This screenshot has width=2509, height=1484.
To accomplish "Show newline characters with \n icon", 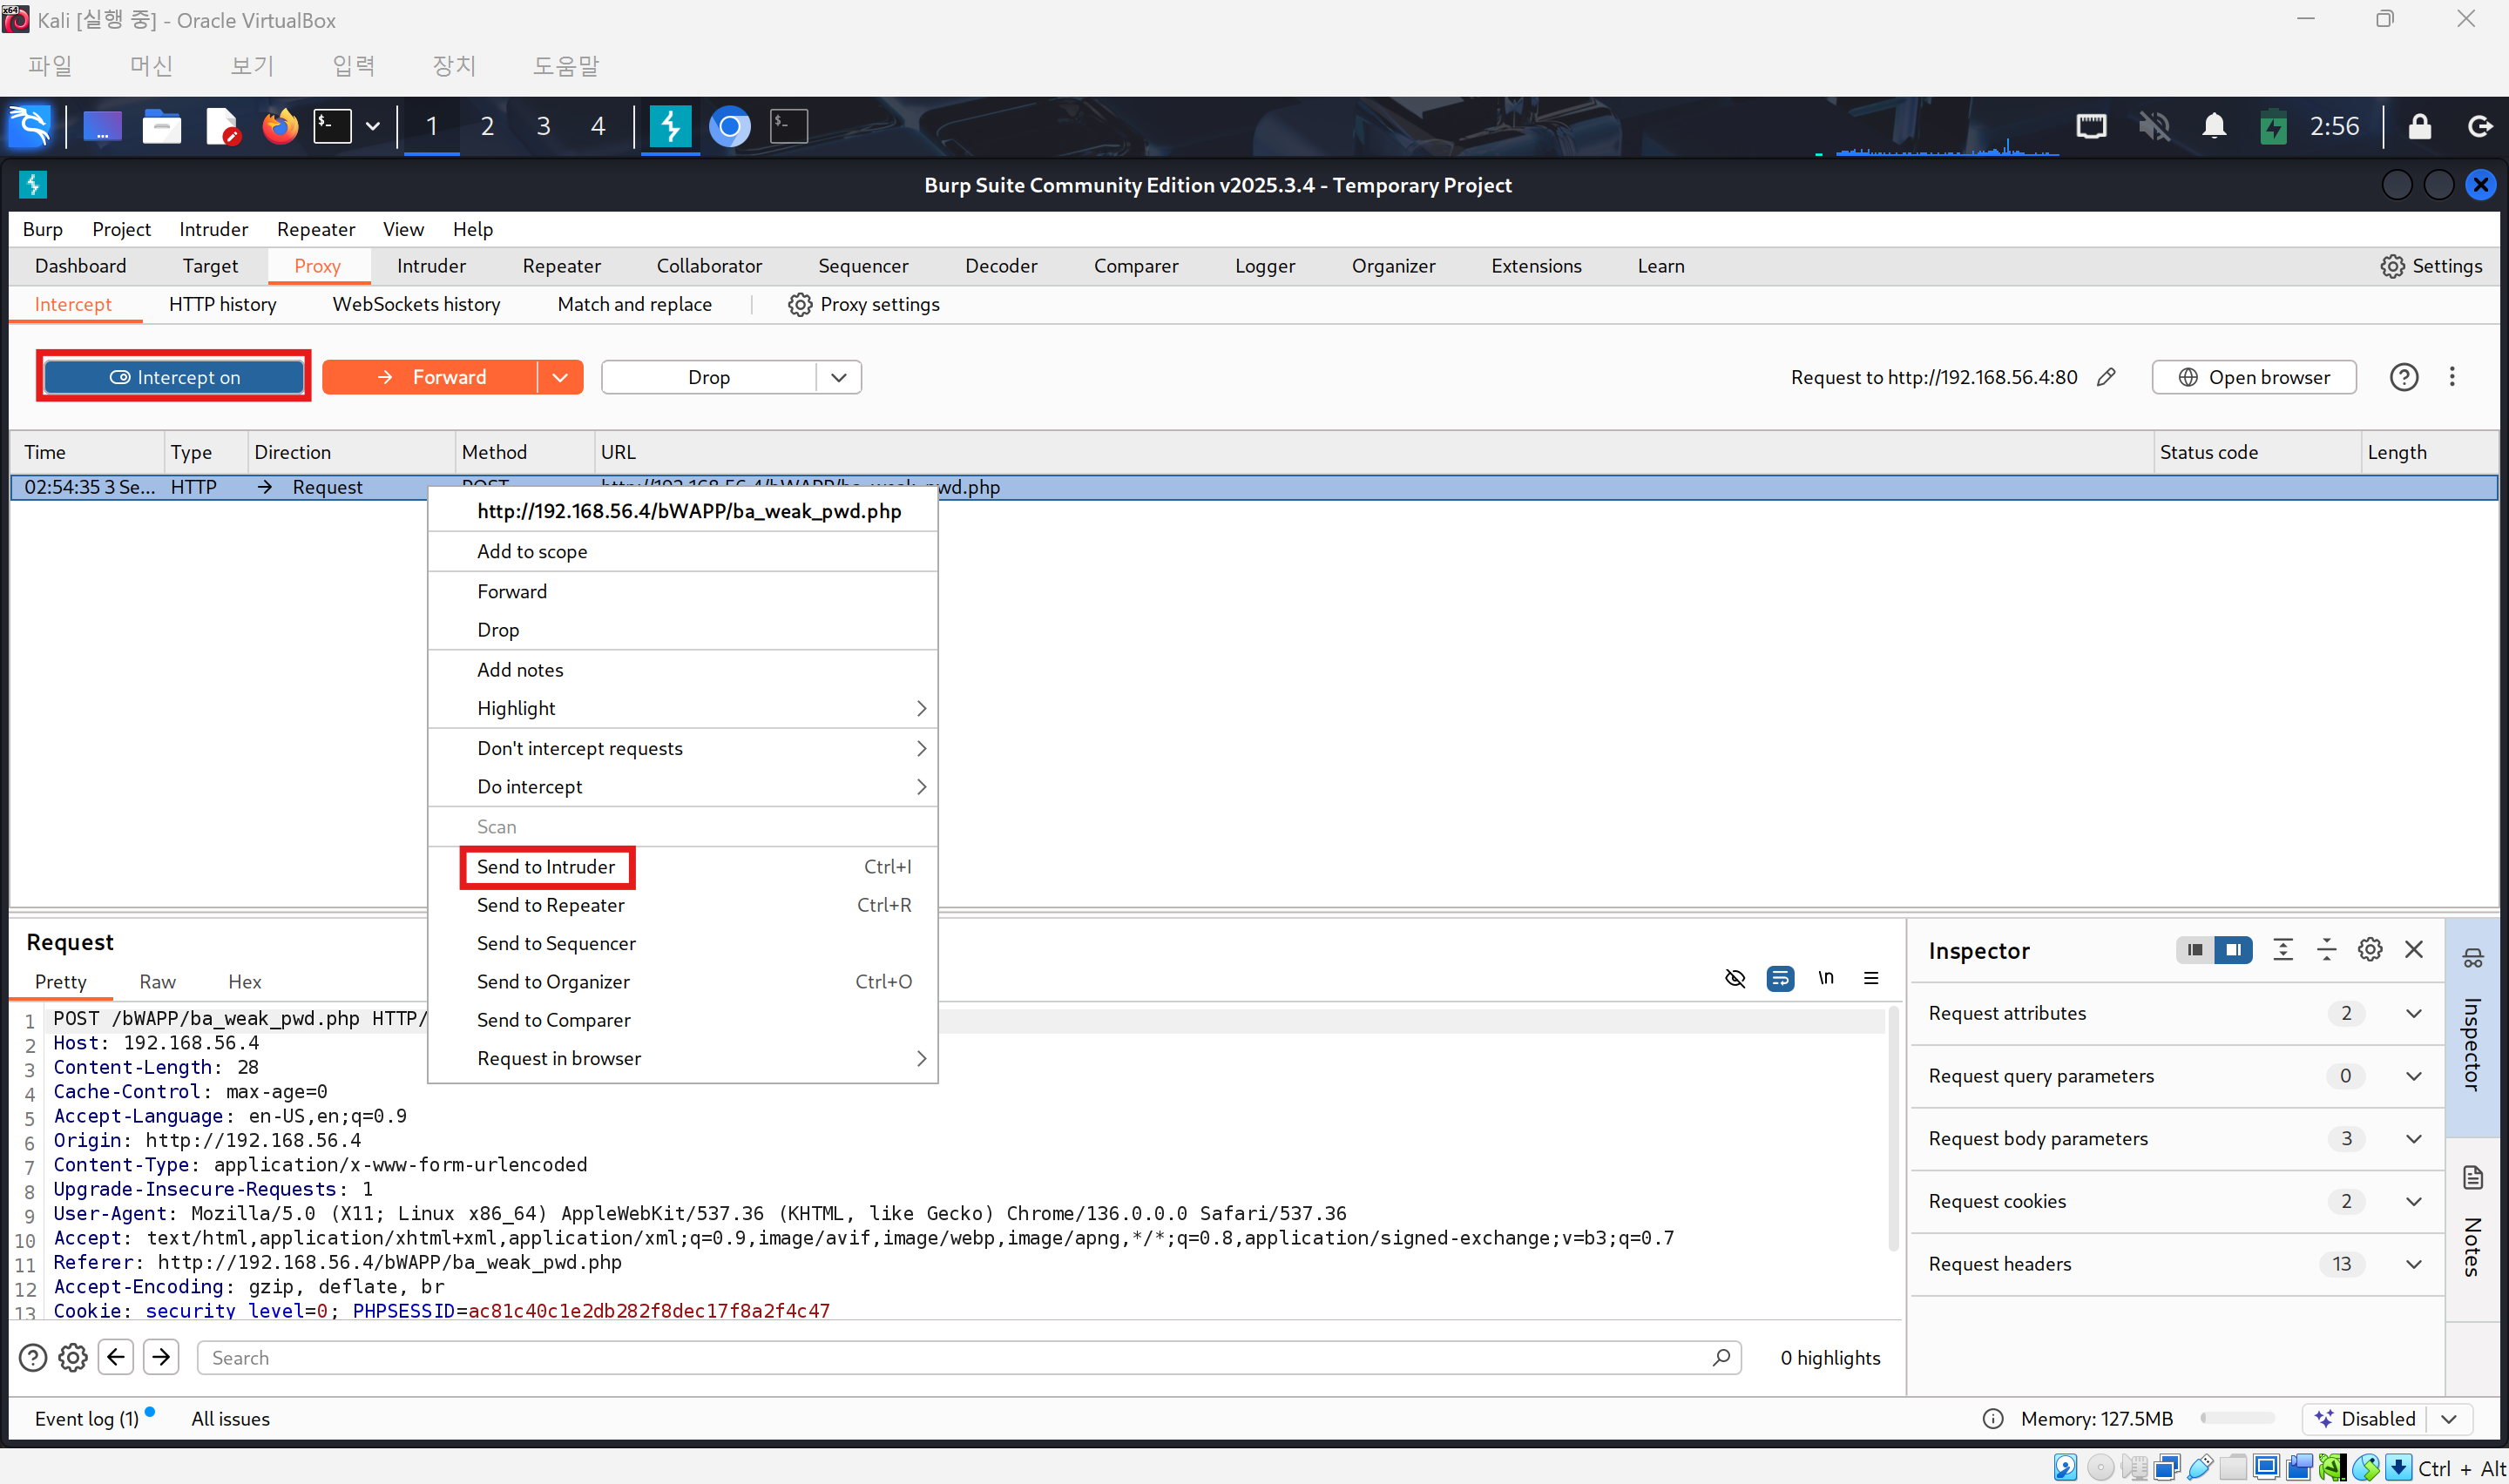I will [1825, 978].
